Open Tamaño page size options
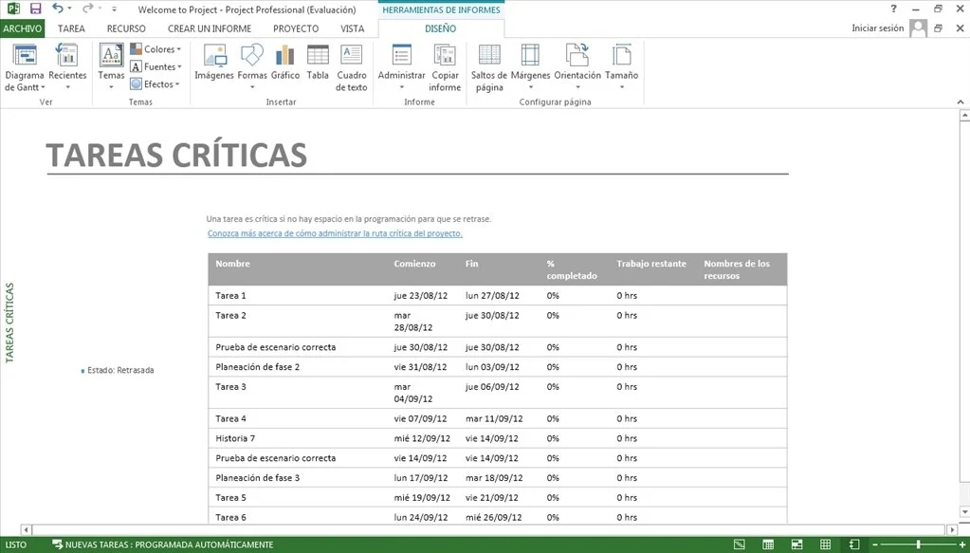The image size is (970, 553). [x=621, y=67]
